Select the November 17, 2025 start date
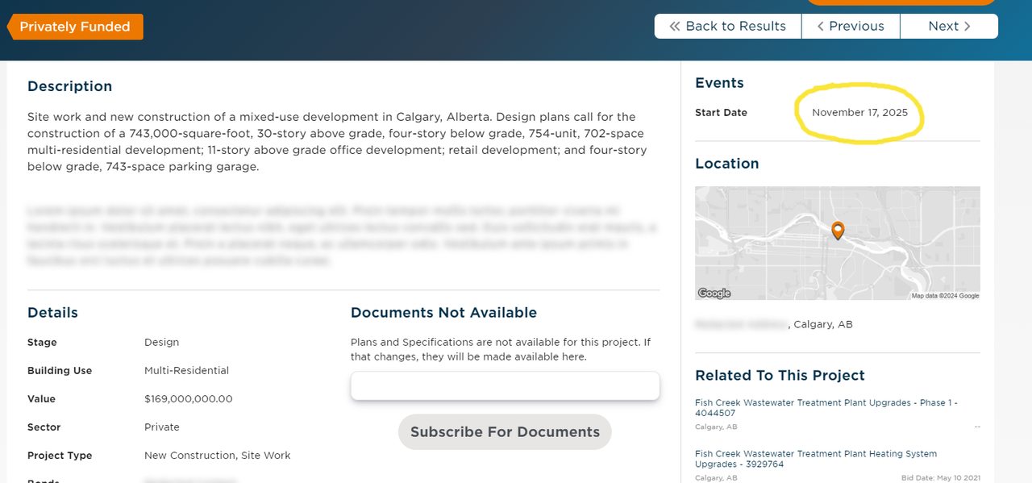This screenshot has height=483, width=1032. (859, 113)
